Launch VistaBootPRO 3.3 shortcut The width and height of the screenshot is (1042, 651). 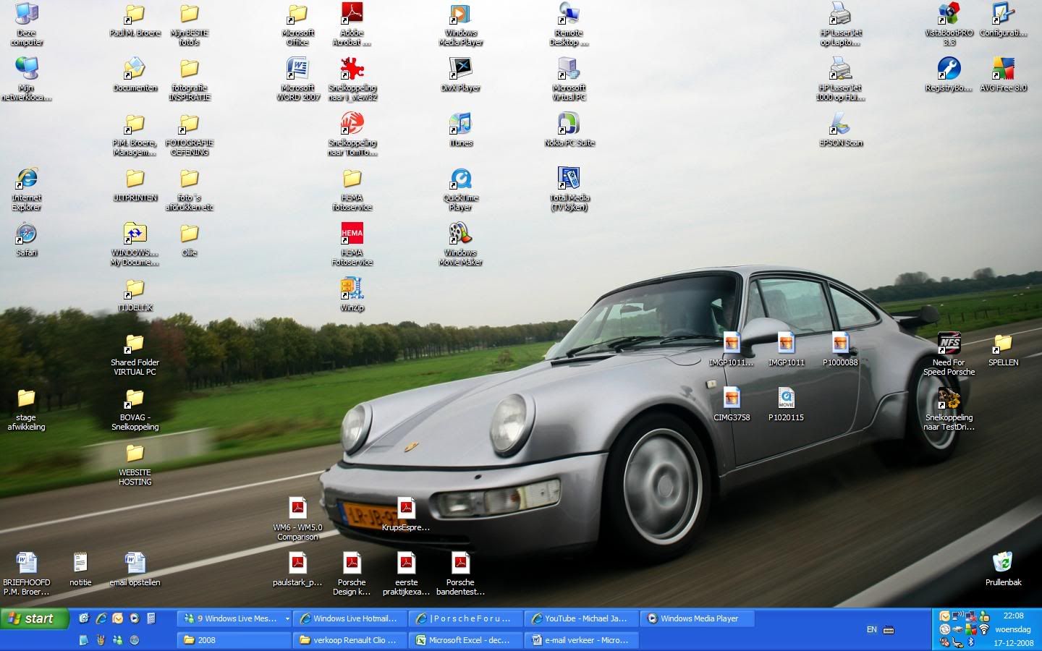949,24
